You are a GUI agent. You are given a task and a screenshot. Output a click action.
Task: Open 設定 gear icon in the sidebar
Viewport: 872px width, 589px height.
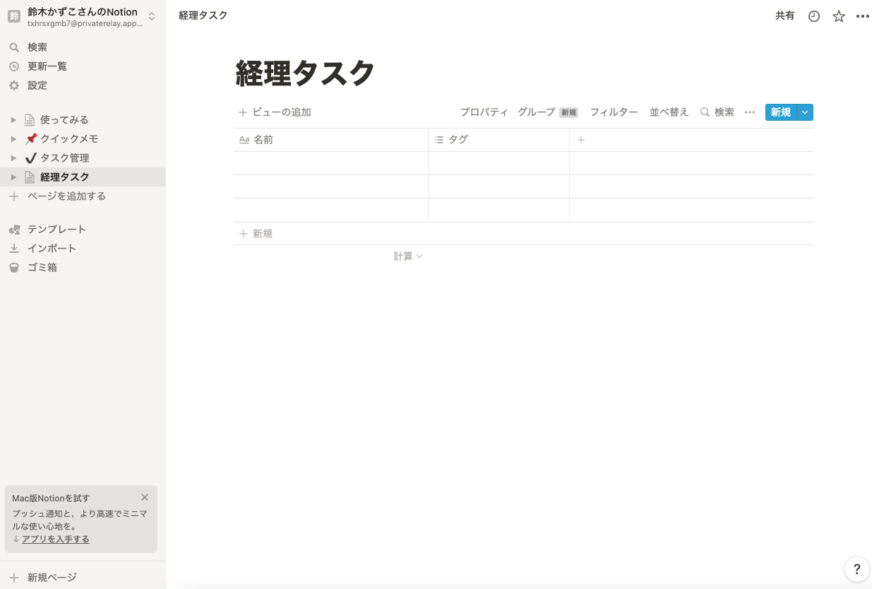pos(14,85)
